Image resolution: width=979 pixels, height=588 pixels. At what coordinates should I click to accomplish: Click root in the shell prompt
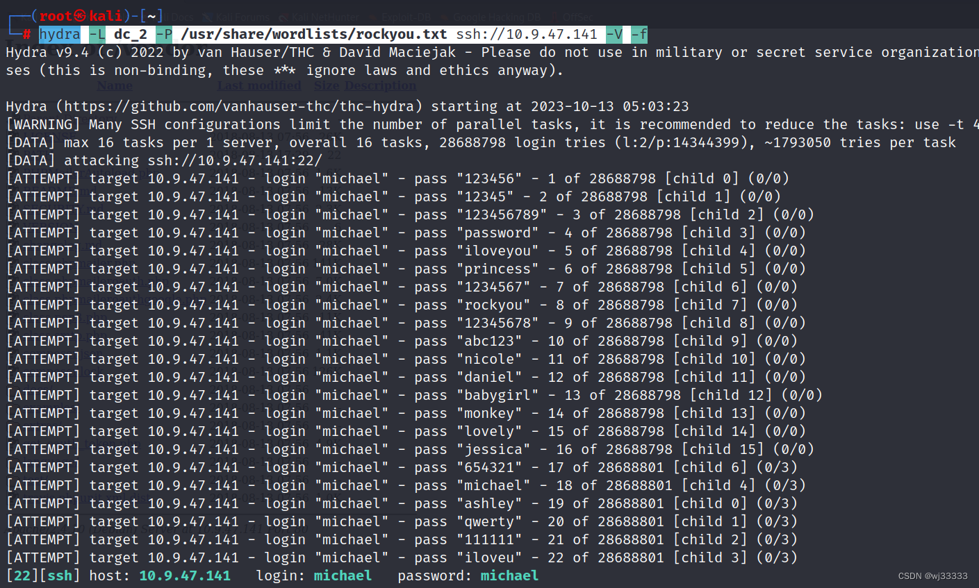tap(56, 15)
